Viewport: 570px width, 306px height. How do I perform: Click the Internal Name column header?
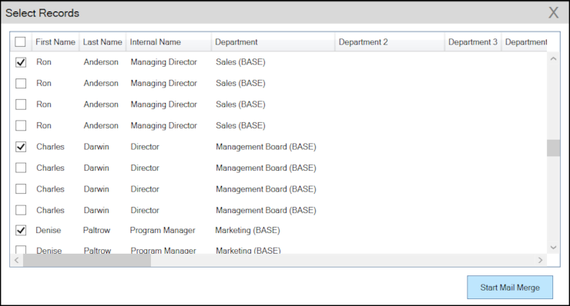point(169,42)
